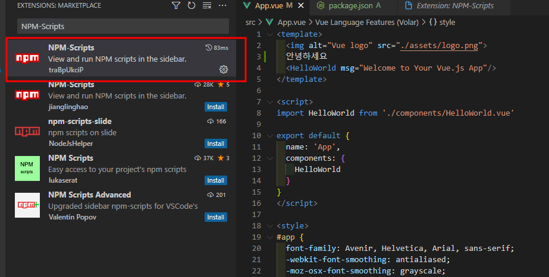Click Vue Language Features (Volar) breadcrumb
This screenshot has width=549, height=277.
coord(366,23)
